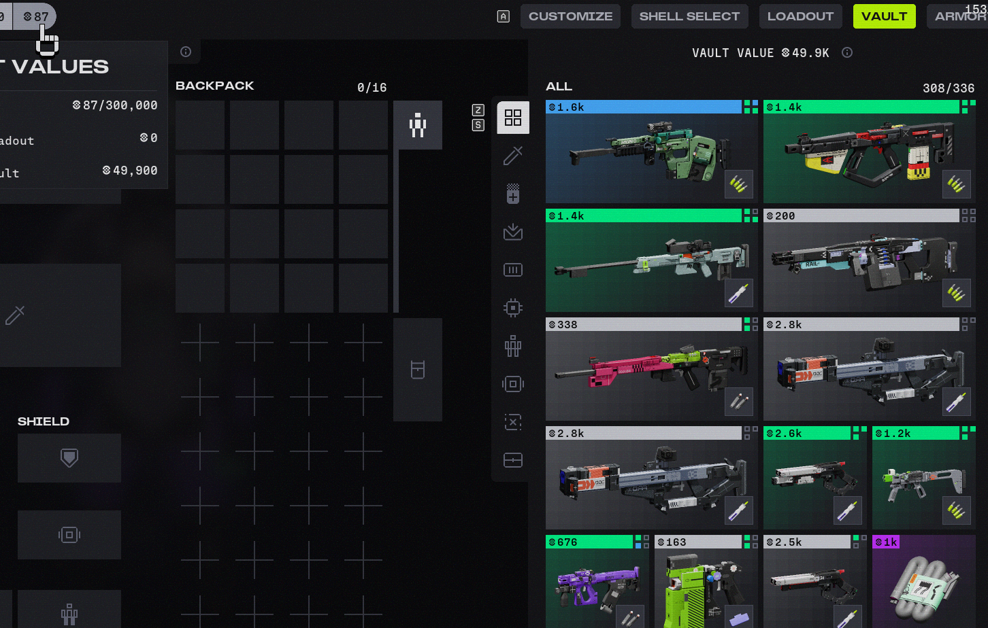Click the A key hint before Customize
Image resolution: width=988 pixels, height=628 pixels.
tap(504, 16)
